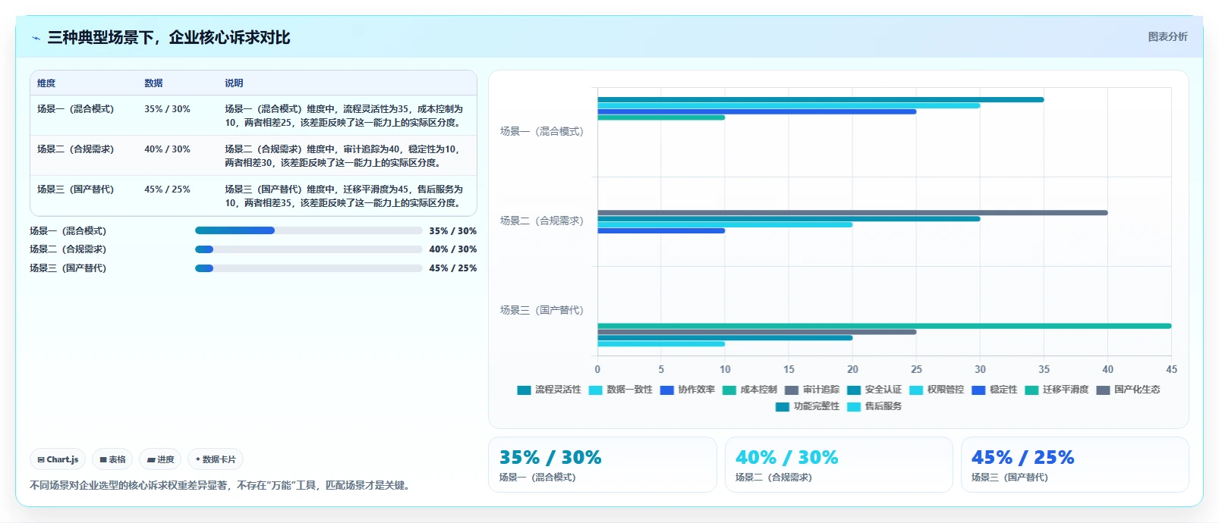Screen dimensions: 1219x523
Task: Click the 表格 tag
Action: tap(112, 459)
